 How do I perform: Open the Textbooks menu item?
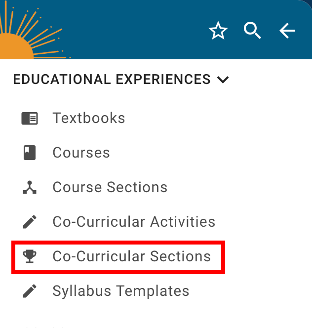click(x=89, y=119)
